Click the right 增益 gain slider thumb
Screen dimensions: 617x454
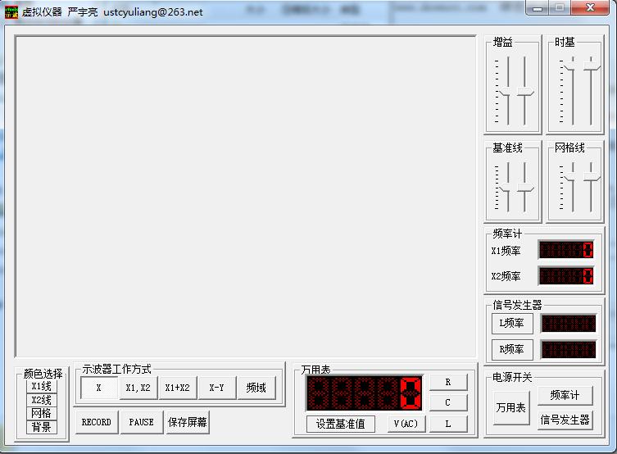pyautogui.click(x=525, y=93)
